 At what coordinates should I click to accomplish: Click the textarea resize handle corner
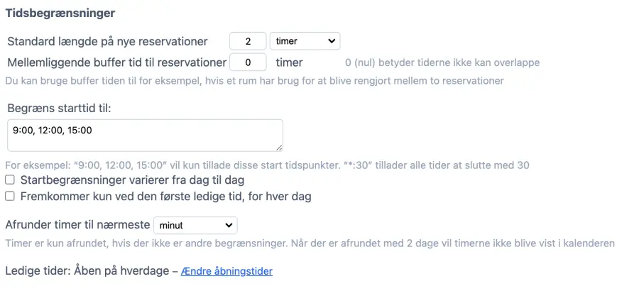(279, 147)
